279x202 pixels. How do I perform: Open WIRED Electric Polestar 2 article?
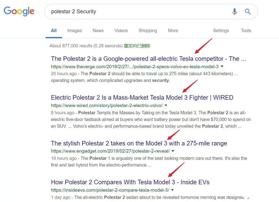pos(142,98)
